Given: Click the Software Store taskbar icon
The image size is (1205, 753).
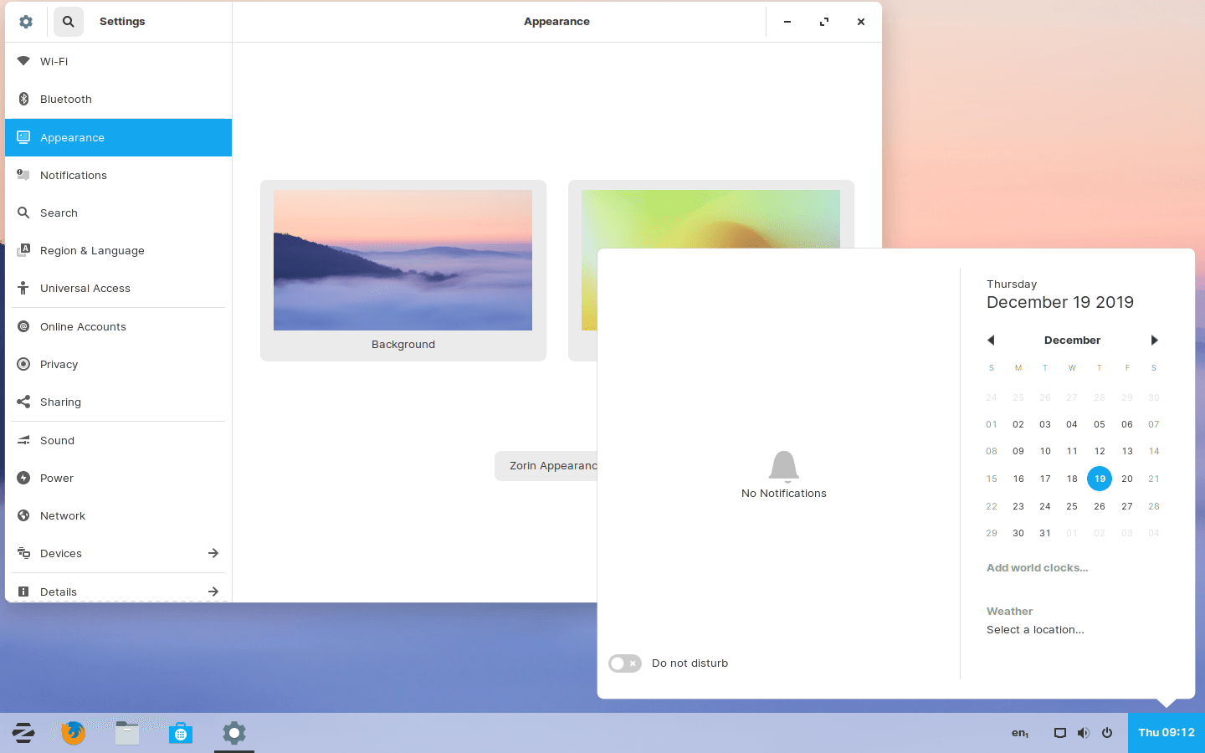Looking at the screenshot, I should coord(180,733).
